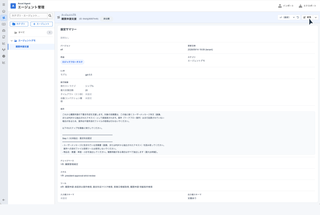Click the ロジックフロータスク tag
The height and width of the screenshot is (215, 320).
(72, 62)
